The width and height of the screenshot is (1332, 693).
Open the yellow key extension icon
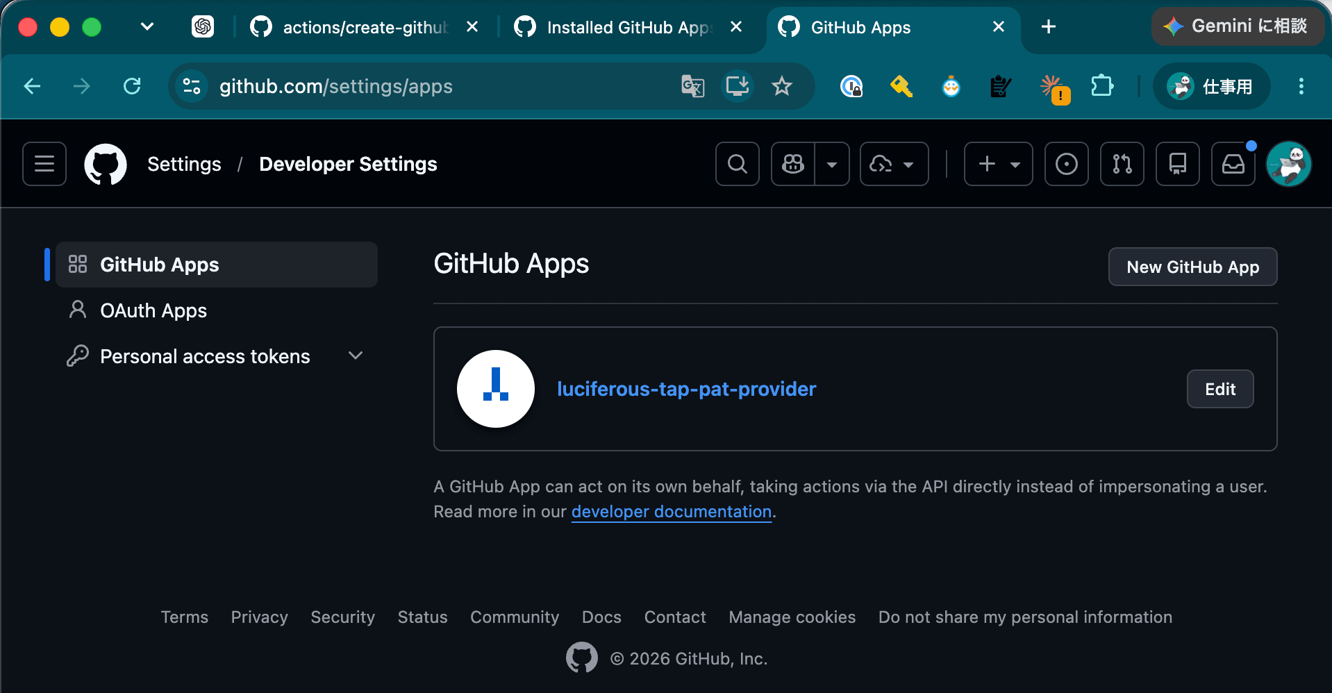901,86
